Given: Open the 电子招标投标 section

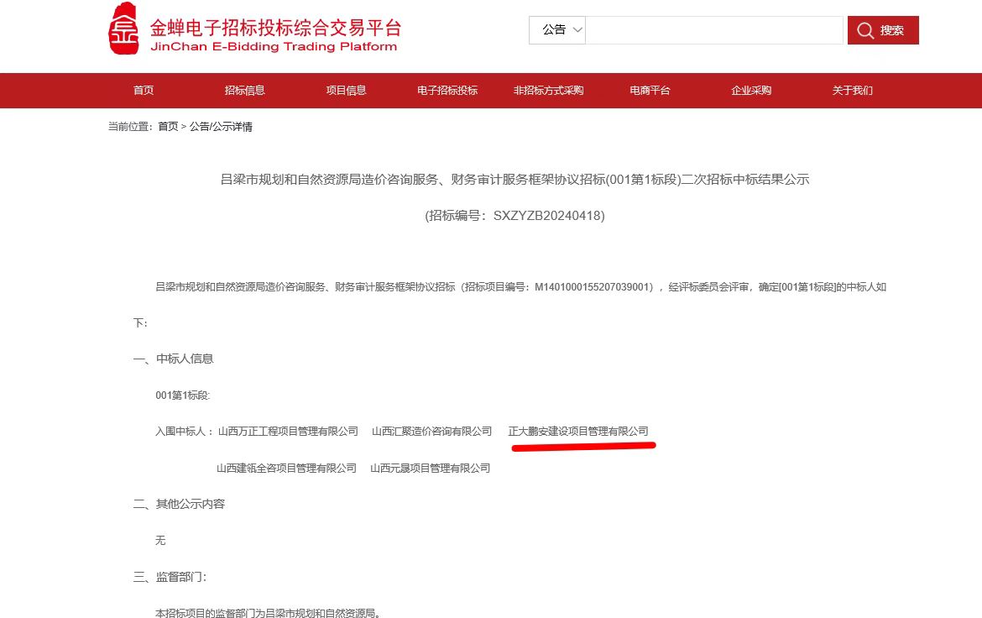Looking at the screenshot, I should (447, 91).
